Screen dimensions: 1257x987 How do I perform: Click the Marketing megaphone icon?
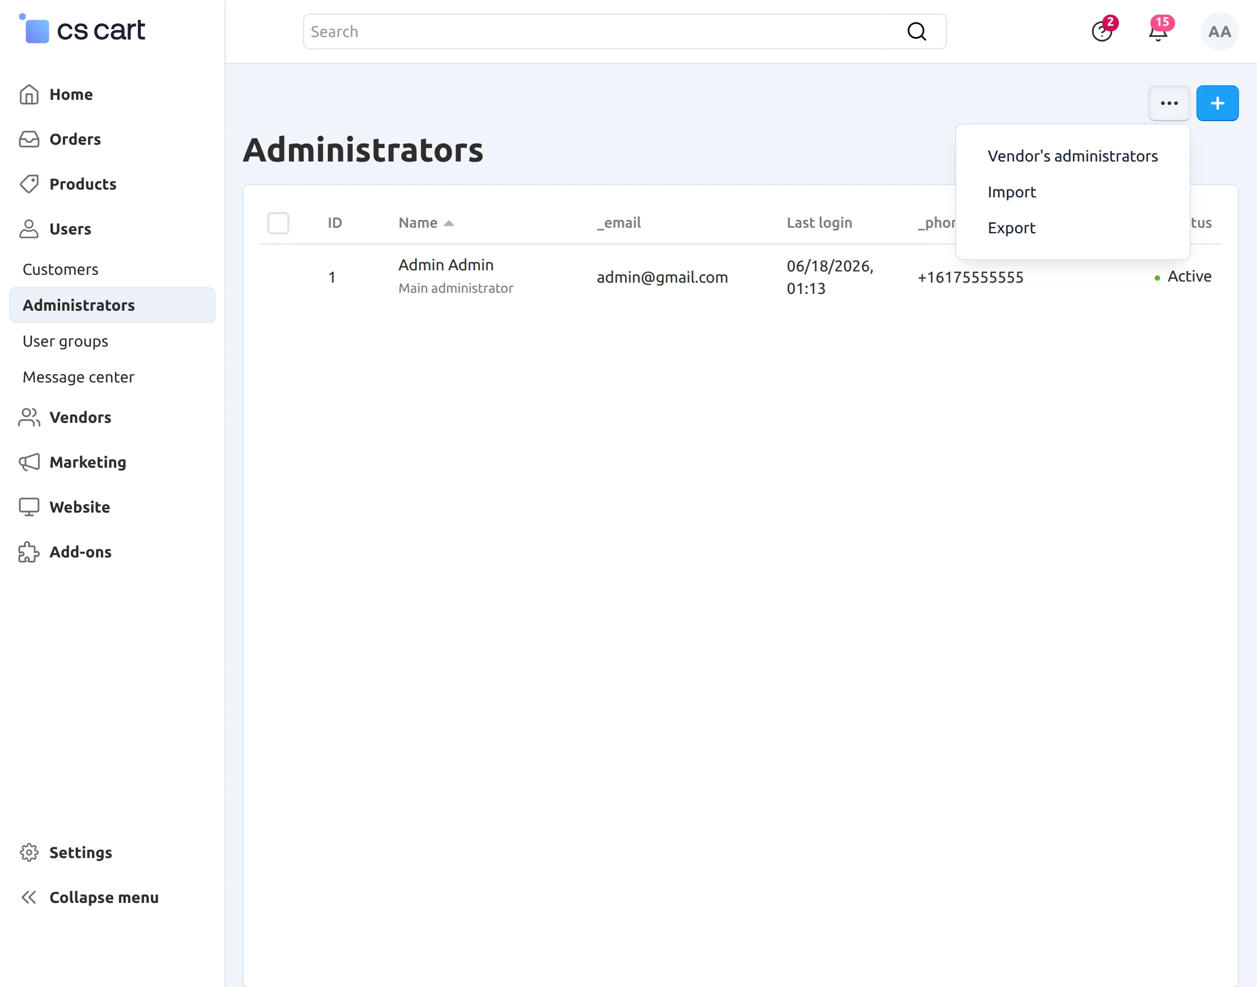click(29, 462)
